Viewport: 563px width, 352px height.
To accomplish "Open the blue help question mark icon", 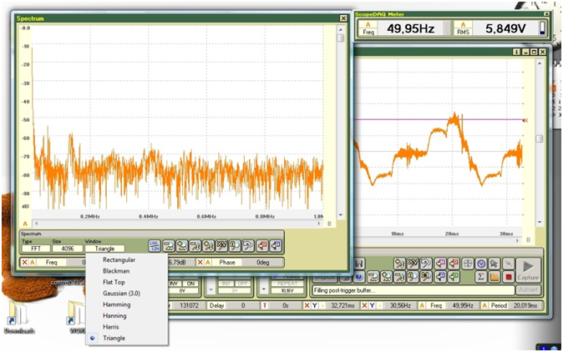I will point(358,277).
